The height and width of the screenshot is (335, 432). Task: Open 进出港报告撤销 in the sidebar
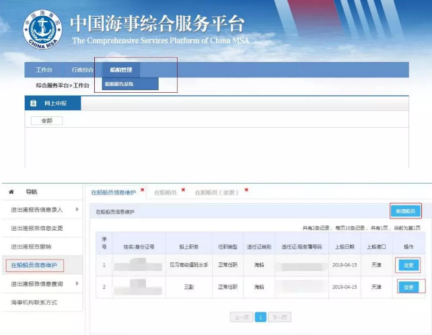coord(31,247)
